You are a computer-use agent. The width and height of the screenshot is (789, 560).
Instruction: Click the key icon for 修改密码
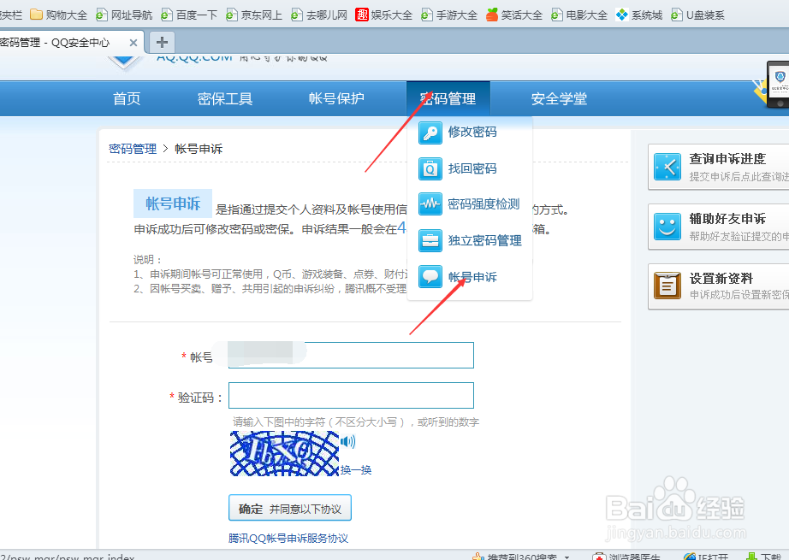(x=430, y=133)
